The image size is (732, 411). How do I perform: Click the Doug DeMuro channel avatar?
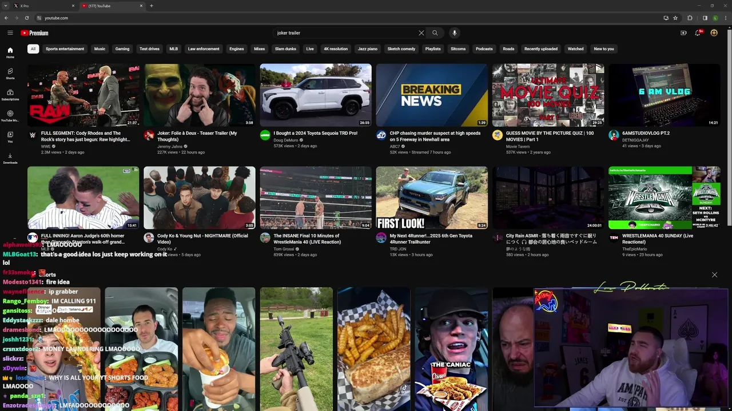pyautogui.click(x=265, y=135)
